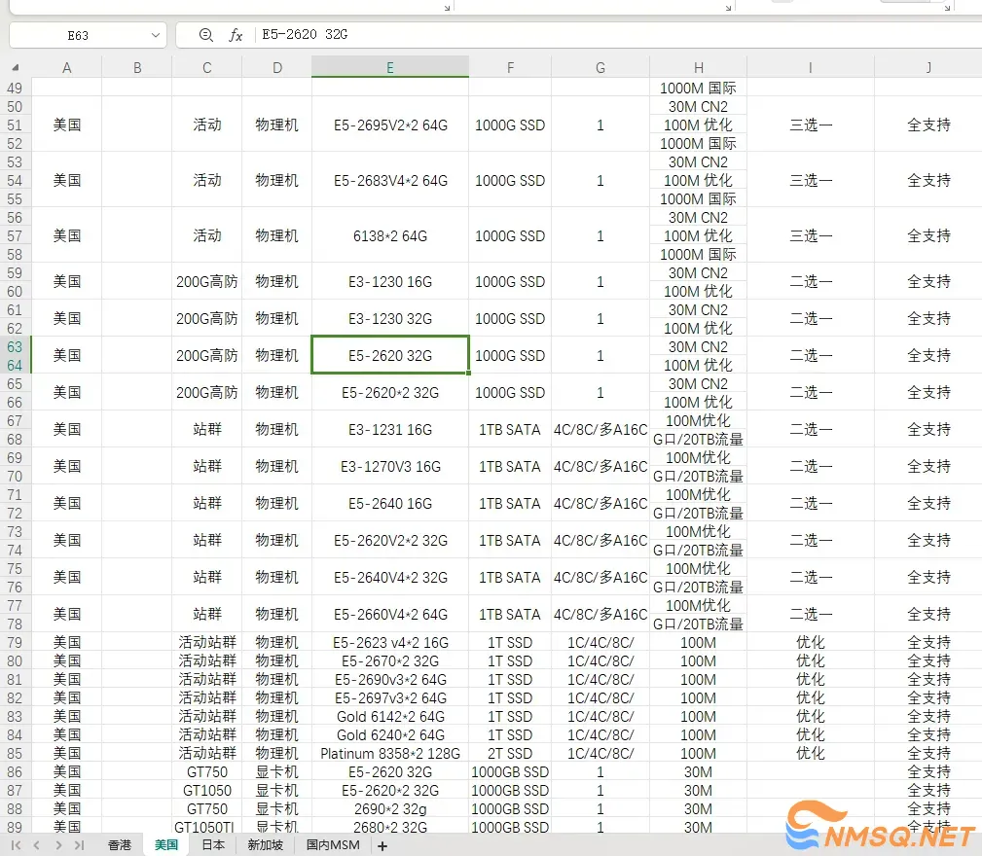Image resolution: width=982 pixels, height=856 pixels.
Task: Select column H header
Action: [698, 67]
